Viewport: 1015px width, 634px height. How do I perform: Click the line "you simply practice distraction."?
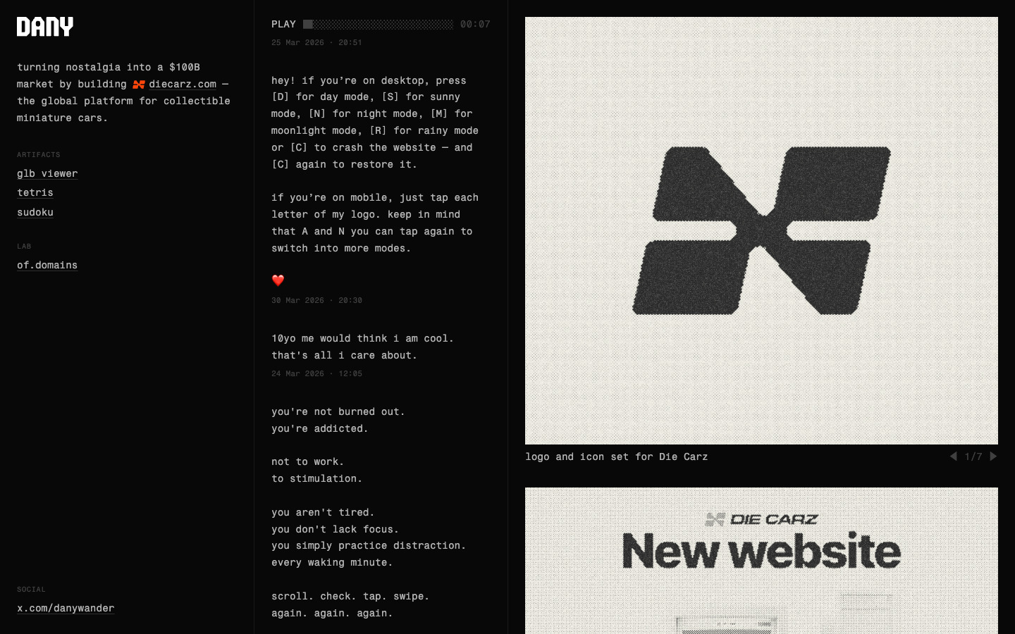pos(369,545)
